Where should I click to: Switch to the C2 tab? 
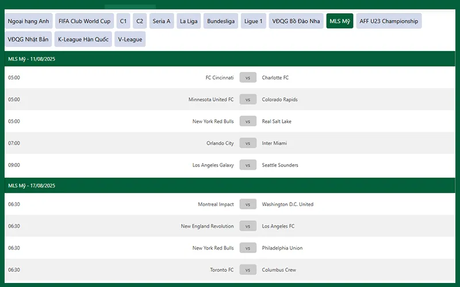pos(140,21)
